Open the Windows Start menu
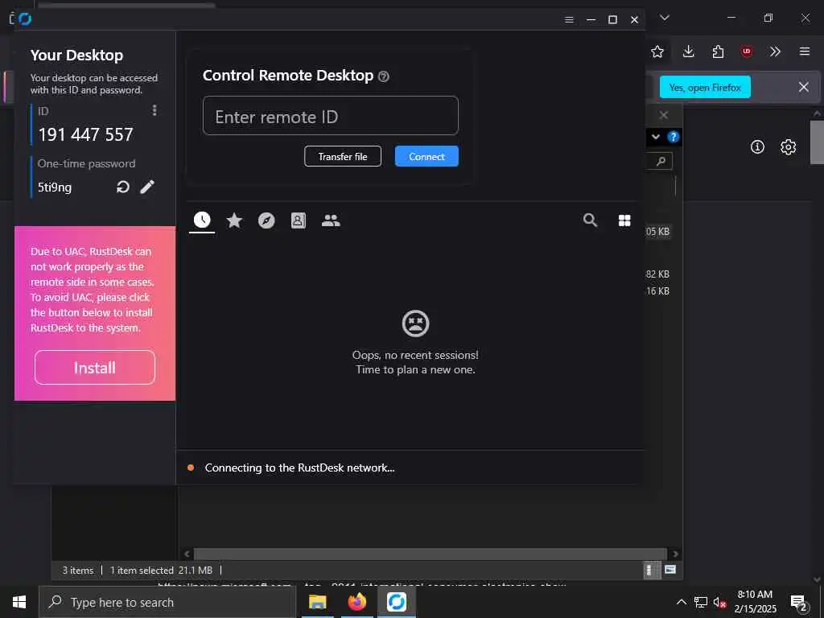 [x=19, y=602]
